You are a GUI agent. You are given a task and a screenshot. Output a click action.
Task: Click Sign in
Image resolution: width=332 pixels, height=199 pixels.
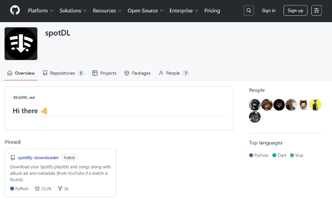(269, 10)
